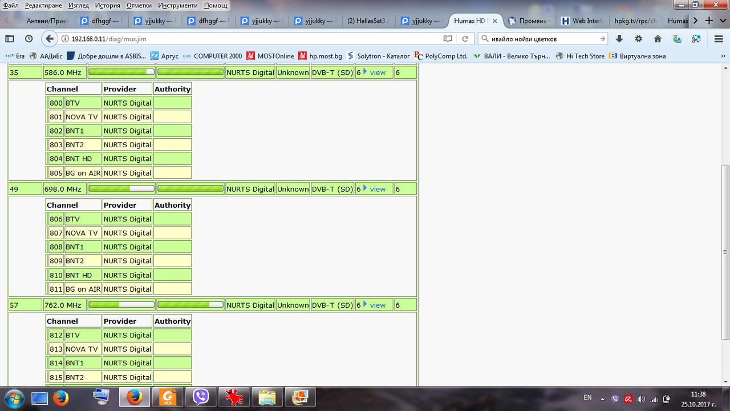Open the Файл menu

(10, 5)
